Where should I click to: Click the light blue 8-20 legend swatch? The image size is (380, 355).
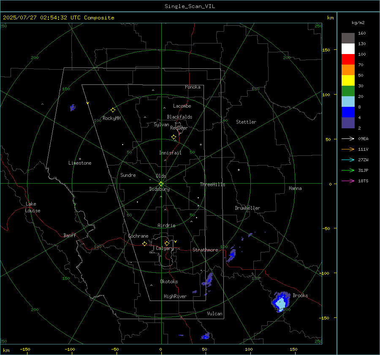coord(348,102)
